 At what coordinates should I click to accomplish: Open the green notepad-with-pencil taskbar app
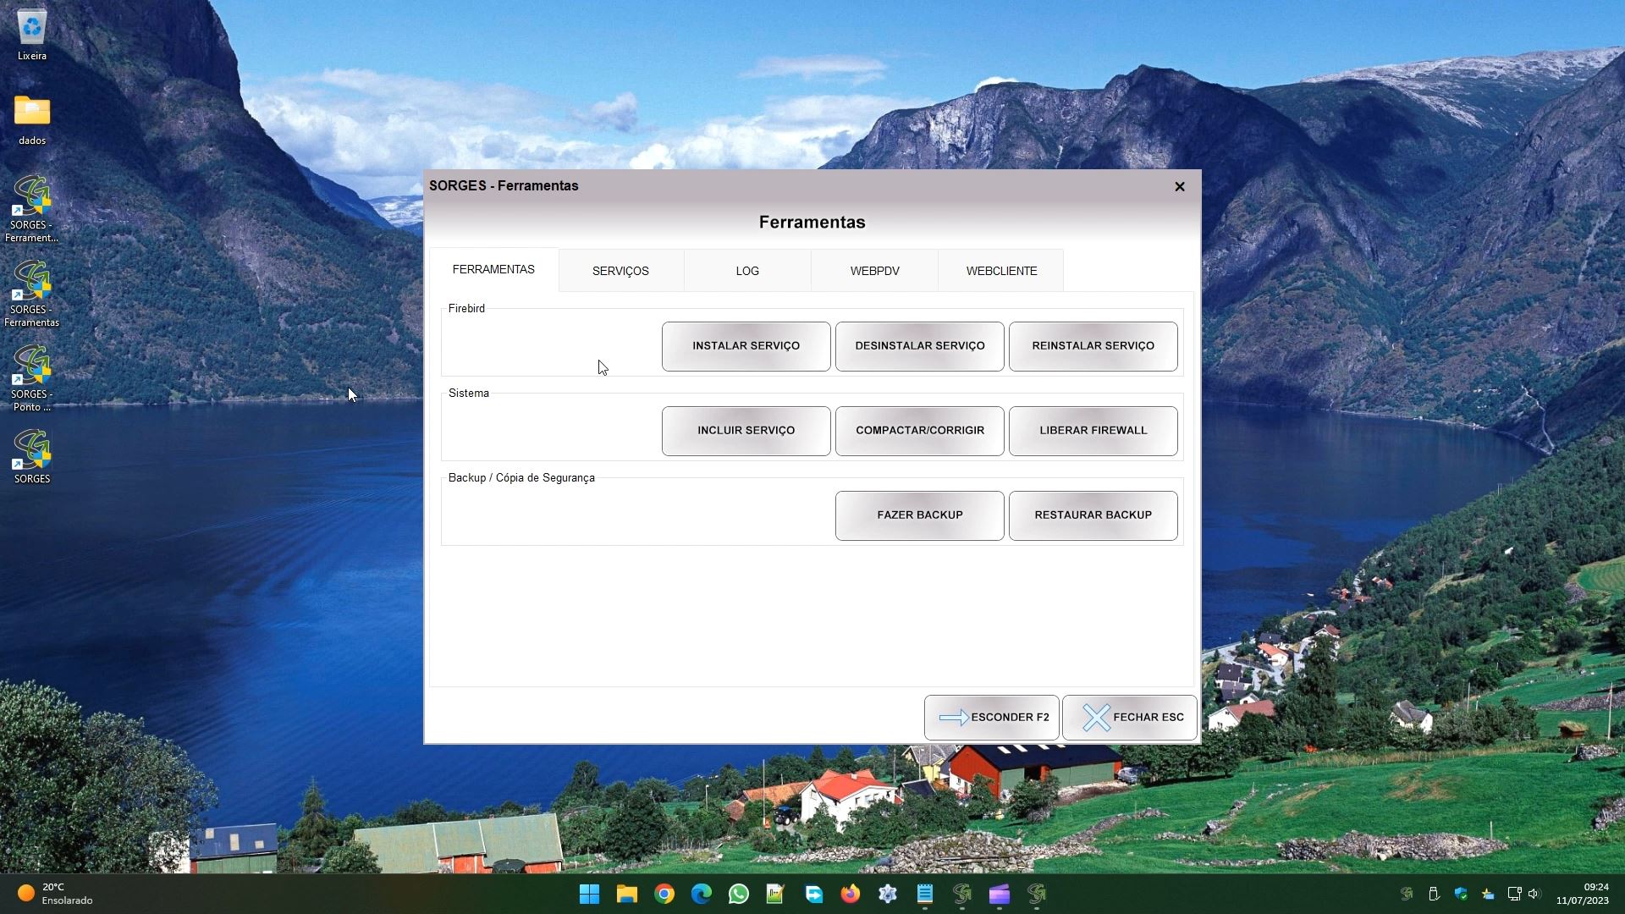point(775,894)
